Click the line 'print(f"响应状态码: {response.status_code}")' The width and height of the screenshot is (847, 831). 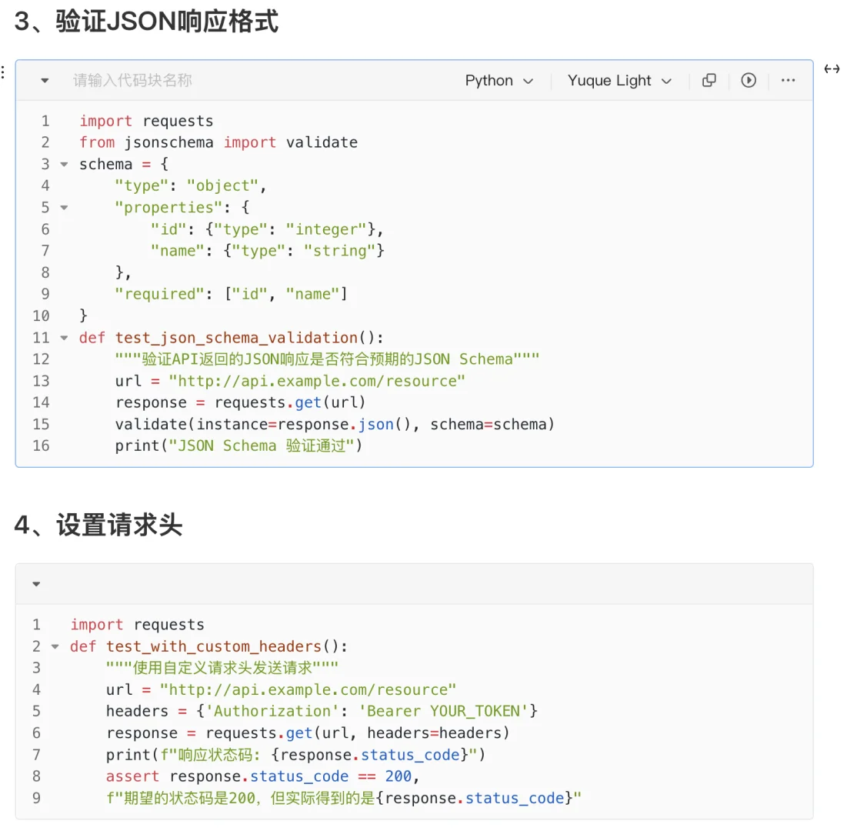(295, 755)
